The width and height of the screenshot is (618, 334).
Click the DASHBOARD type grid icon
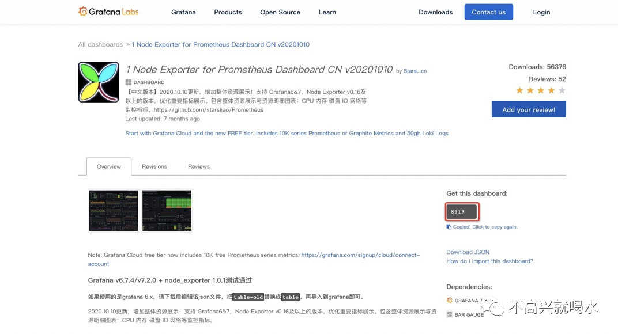[x=129, y=82]
